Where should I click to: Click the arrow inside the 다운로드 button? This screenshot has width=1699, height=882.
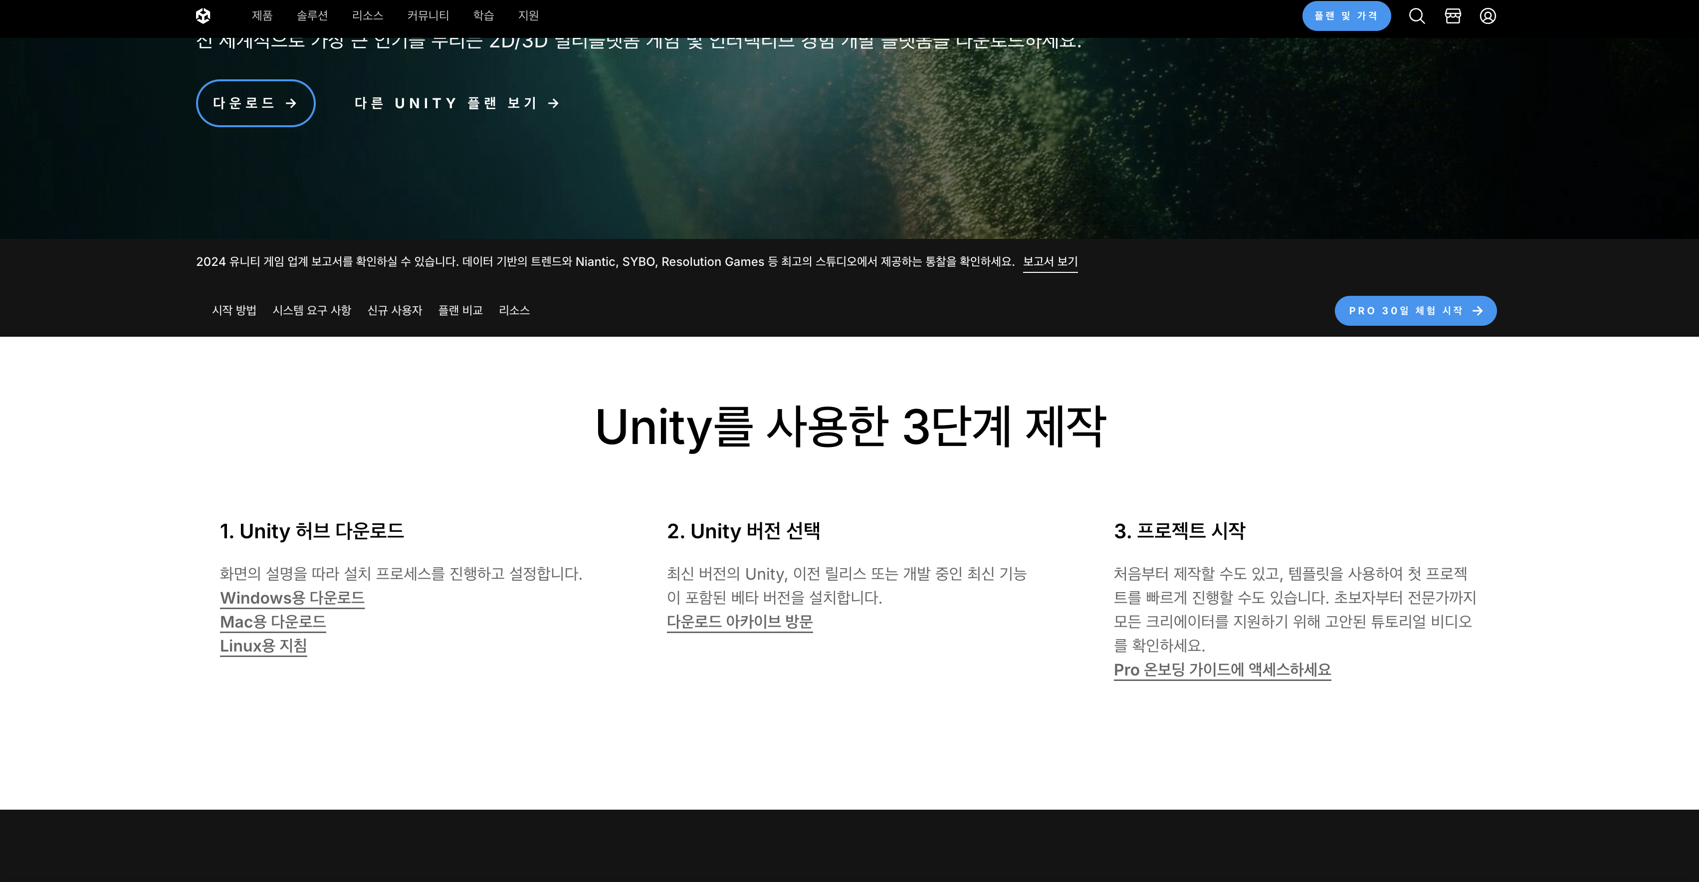tap(290, 103)
